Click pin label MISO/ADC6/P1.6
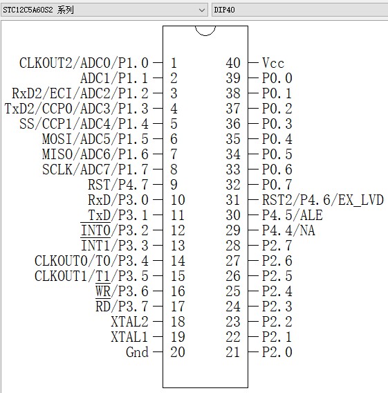The image size is (388, 393). click(x=95, y=154)
